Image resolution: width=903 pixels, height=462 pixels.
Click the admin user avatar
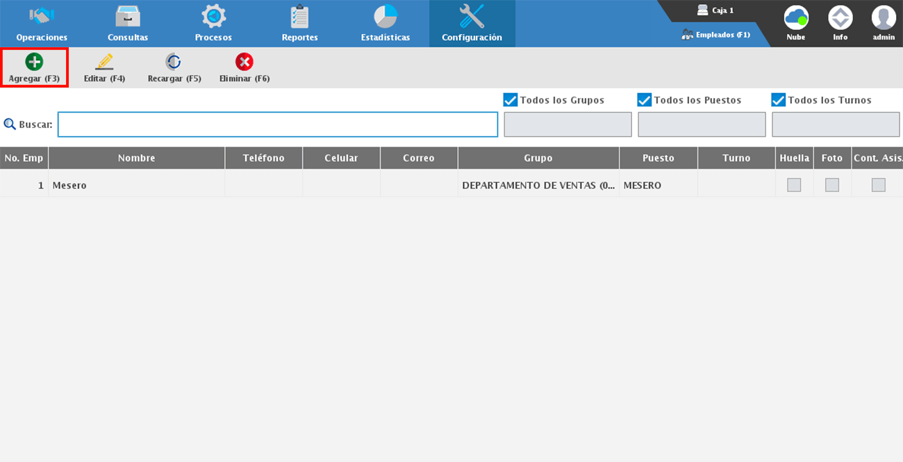click(884, 17)
